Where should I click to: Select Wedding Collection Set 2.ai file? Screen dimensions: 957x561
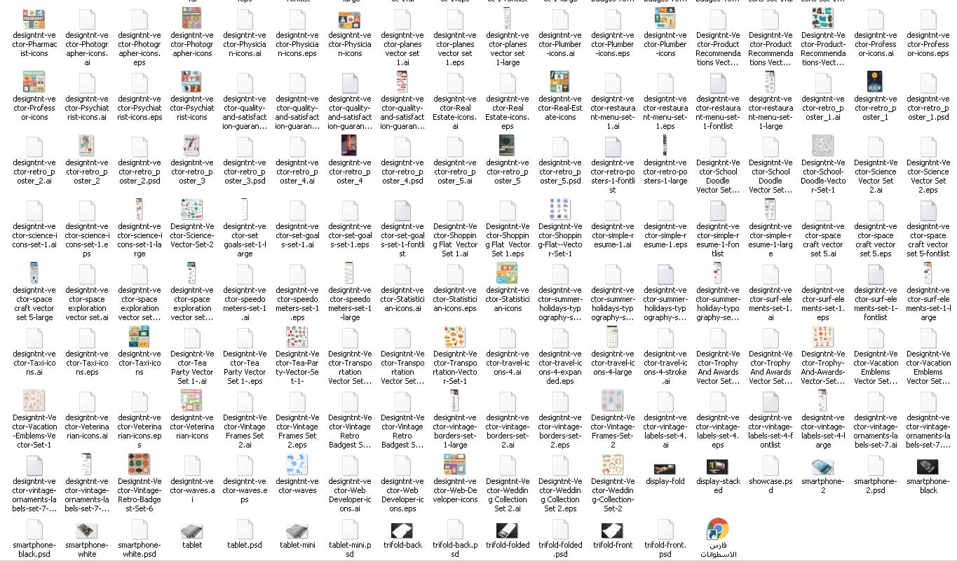click(x=508, y=465)
